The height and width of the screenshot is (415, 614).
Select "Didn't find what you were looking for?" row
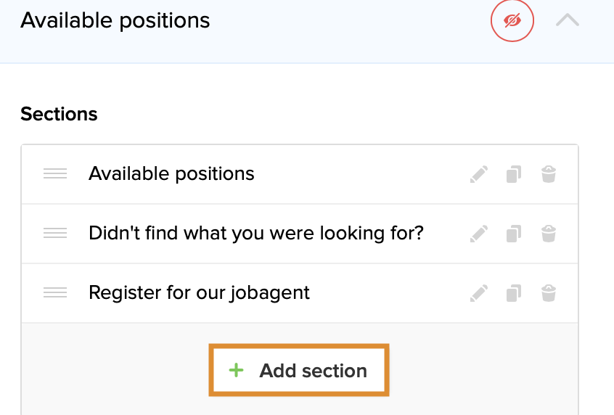coord(255,234)
